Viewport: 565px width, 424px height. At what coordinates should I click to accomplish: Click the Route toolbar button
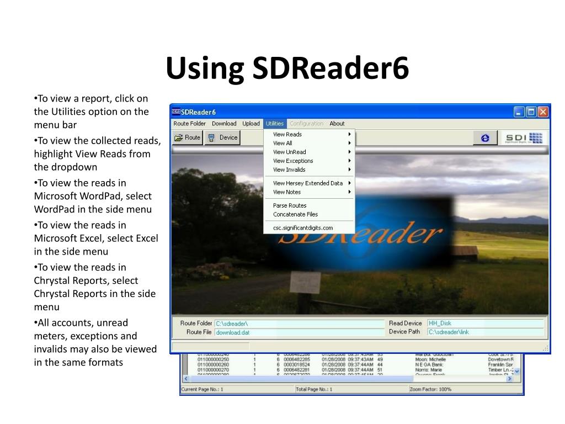(x=188, y=137)
